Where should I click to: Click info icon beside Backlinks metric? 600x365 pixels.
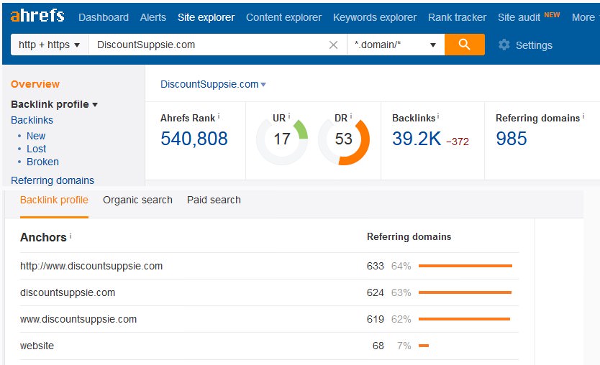(x=438, y=116)
